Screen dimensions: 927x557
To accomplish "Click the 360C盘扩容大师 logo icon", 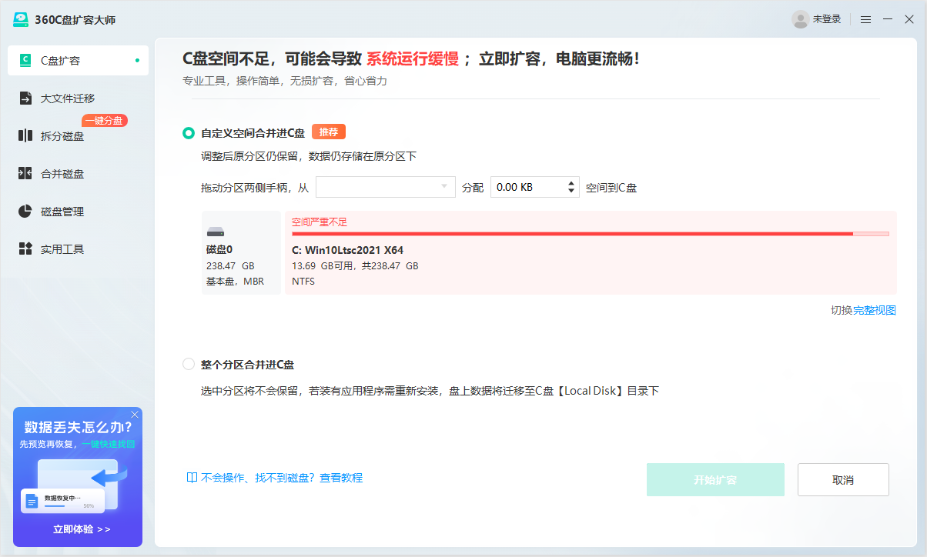I will coord(22,17).
